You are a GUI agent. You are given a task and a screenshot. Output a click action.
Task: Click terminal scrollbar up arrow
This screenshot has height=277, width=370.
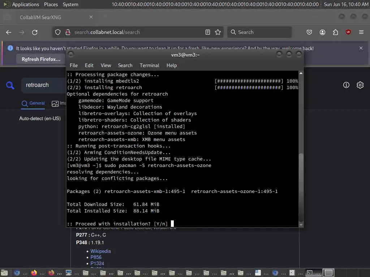pyautogui.click(x=301, y=73)
